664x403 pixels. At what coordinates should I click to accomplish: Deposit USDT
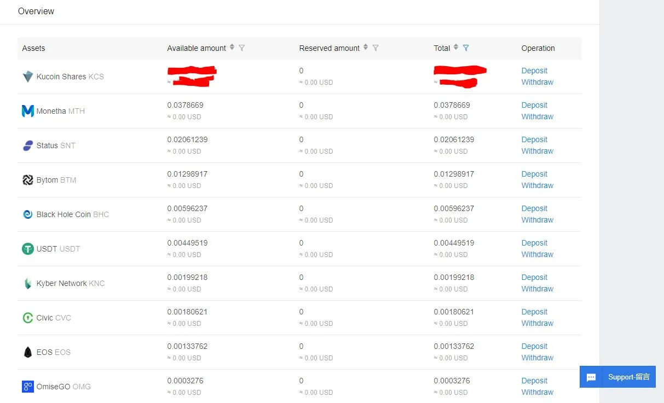pos(534,243)
